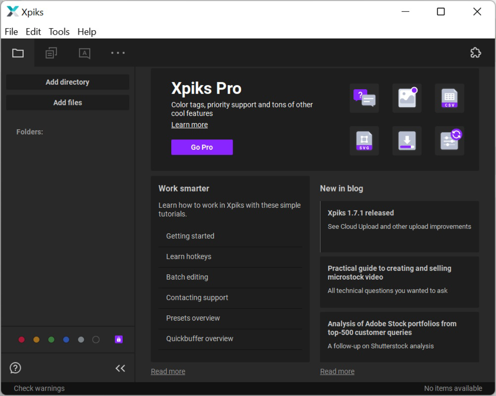Open the Tools menu

59,32
